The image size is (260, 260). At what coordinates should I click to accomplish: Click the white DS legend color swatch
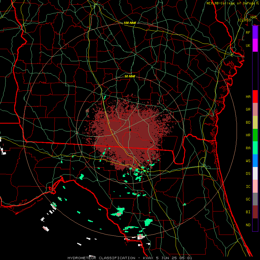(x=255, y=173)
